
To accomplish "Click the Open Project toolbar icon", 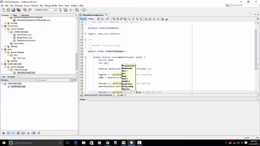I will click(13, 10).
